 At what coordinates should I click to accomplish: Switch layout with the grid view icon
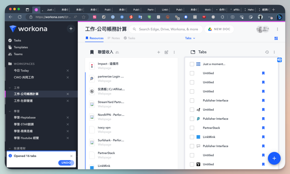pyautogui.click(x=276, y=38)
